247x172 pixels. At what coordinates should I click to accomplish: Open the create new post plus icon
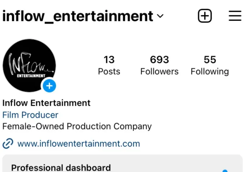(205, 16)
